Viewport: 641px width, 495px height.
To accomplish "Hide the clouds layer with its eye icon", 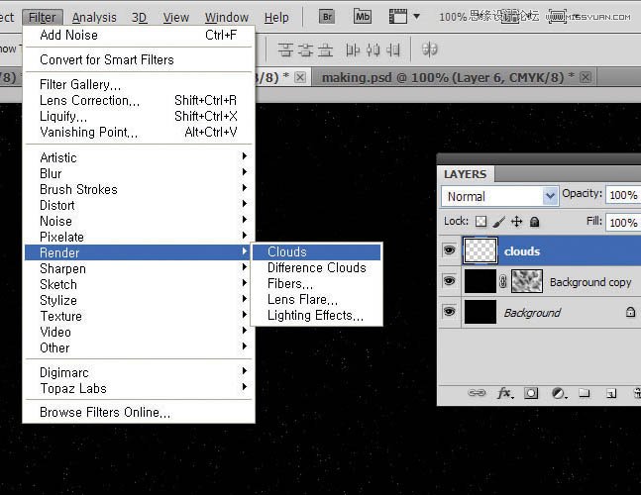I will [x=449, y=251].
